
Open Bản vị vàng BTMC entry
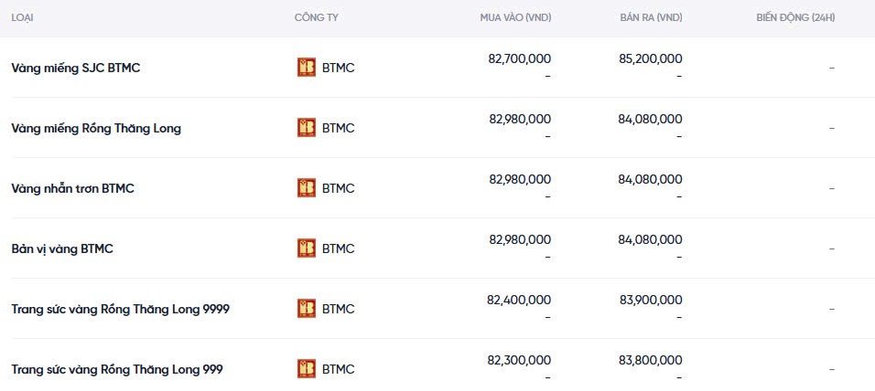tap(62, 248)
